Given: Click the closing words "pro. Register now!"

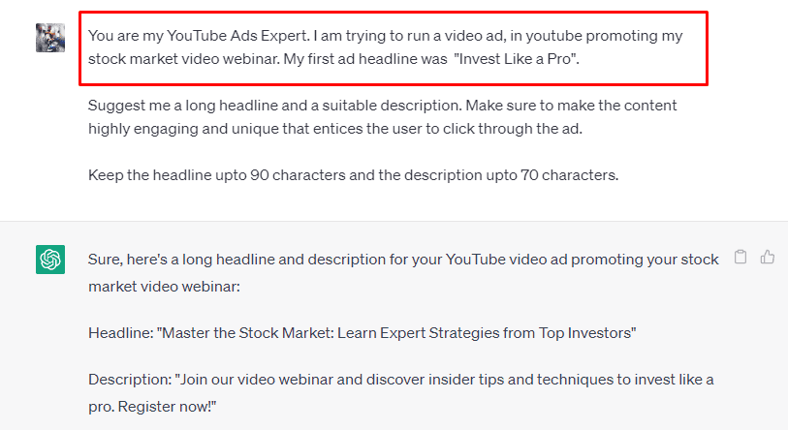Looking at the screenshot, I should click(x=152, y=407).
